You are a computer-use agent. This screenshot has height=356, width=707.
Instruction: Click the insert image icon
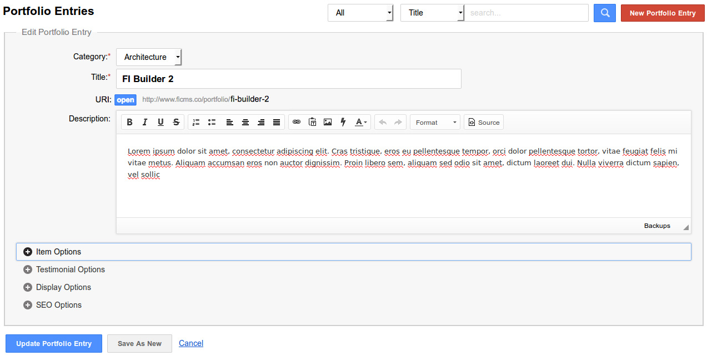pyautogui.click(x=328, y=123)
